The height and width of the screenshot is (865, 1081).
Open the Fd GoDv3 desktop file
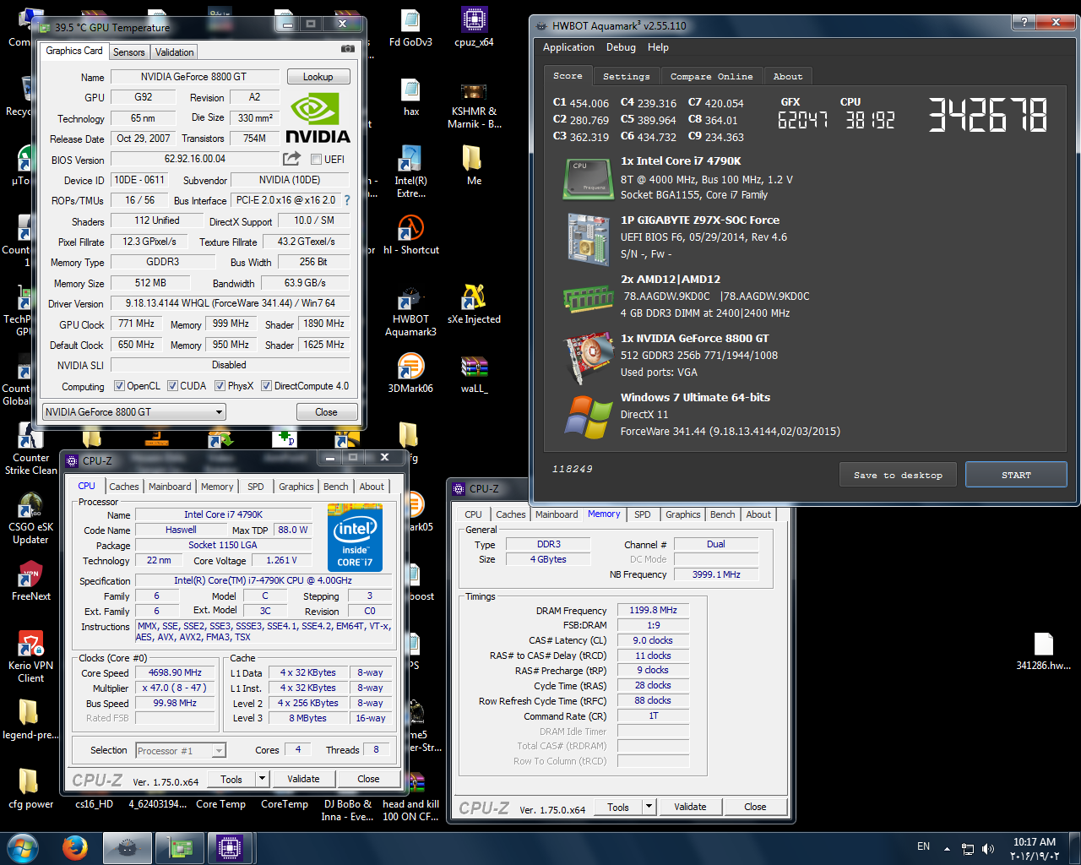click(x=410, y=28)
